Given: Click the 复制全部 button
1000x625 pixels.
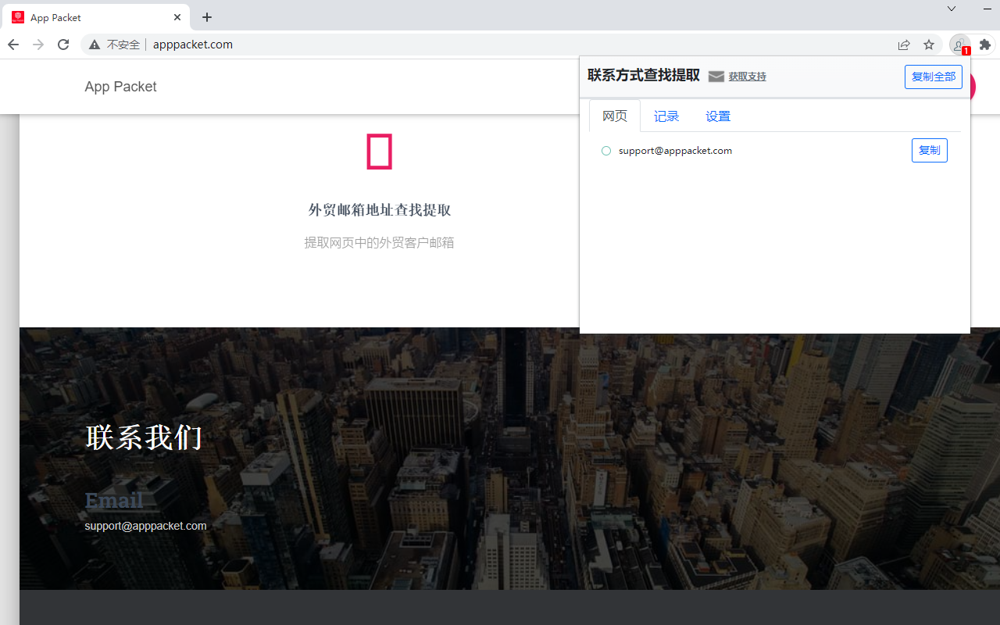Looking at the screenshot, I should click(933, 77).
